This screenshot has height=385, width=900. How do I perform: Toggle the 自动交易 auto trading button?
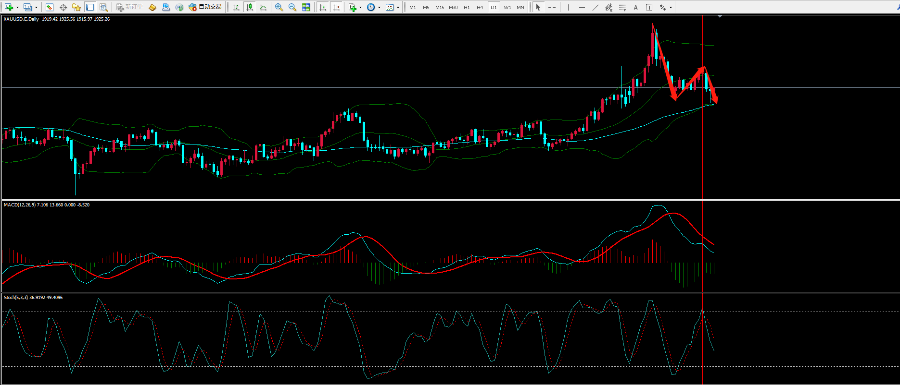205,7
